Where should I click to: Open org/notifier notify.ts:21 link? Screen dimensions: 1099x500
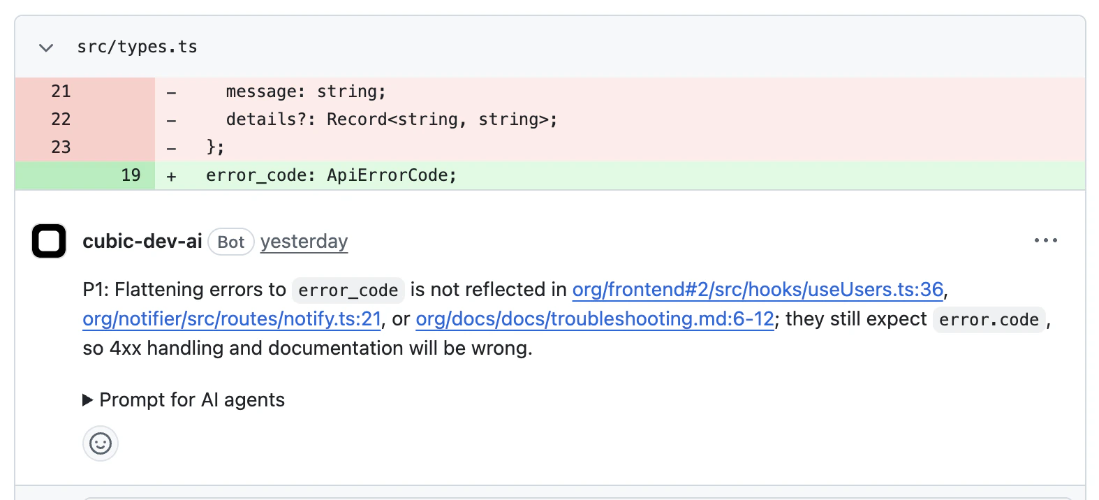232,318
